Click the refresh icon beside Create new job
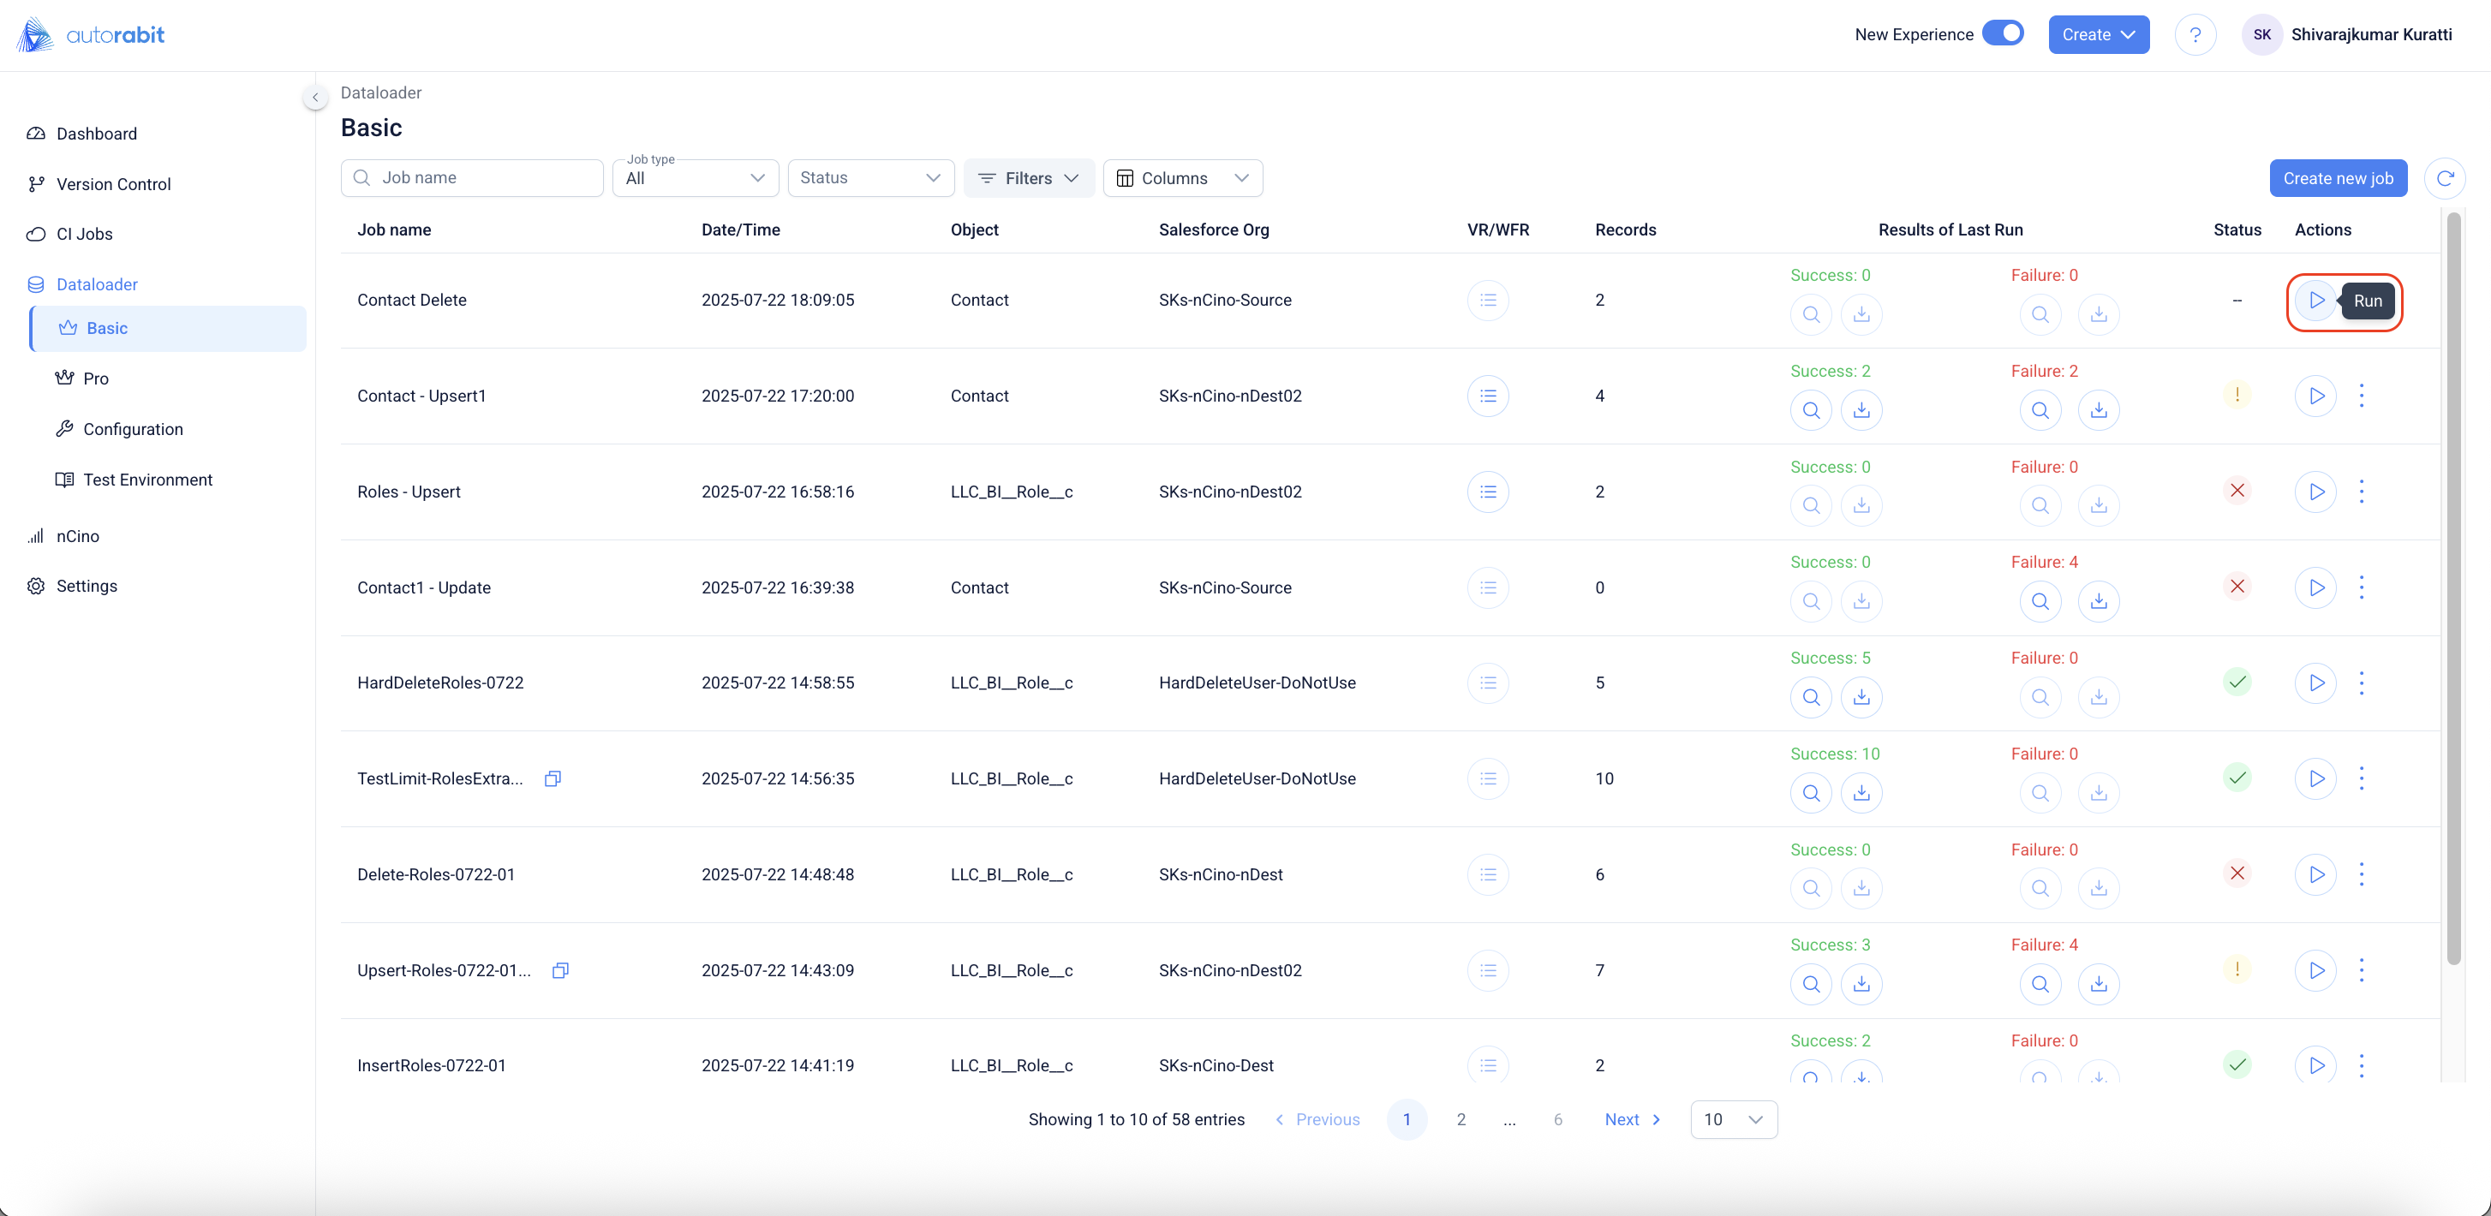This screenshot has height=1216, width=2491. [2445, 179]
